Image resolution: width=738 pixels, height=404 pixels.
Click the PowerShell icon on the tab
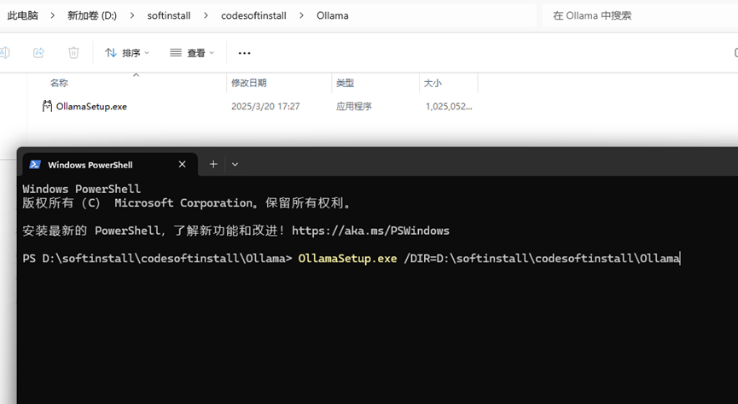coord(35,165)
